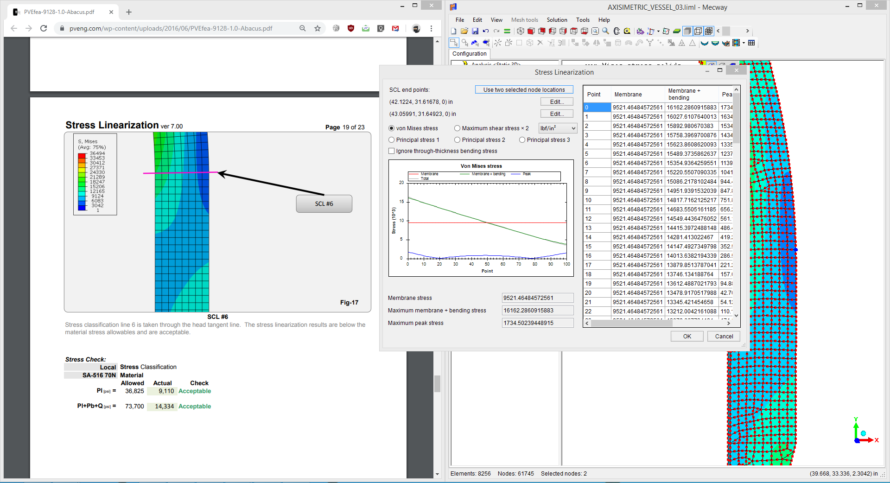Click the tape measure icon

click(627, 31)
